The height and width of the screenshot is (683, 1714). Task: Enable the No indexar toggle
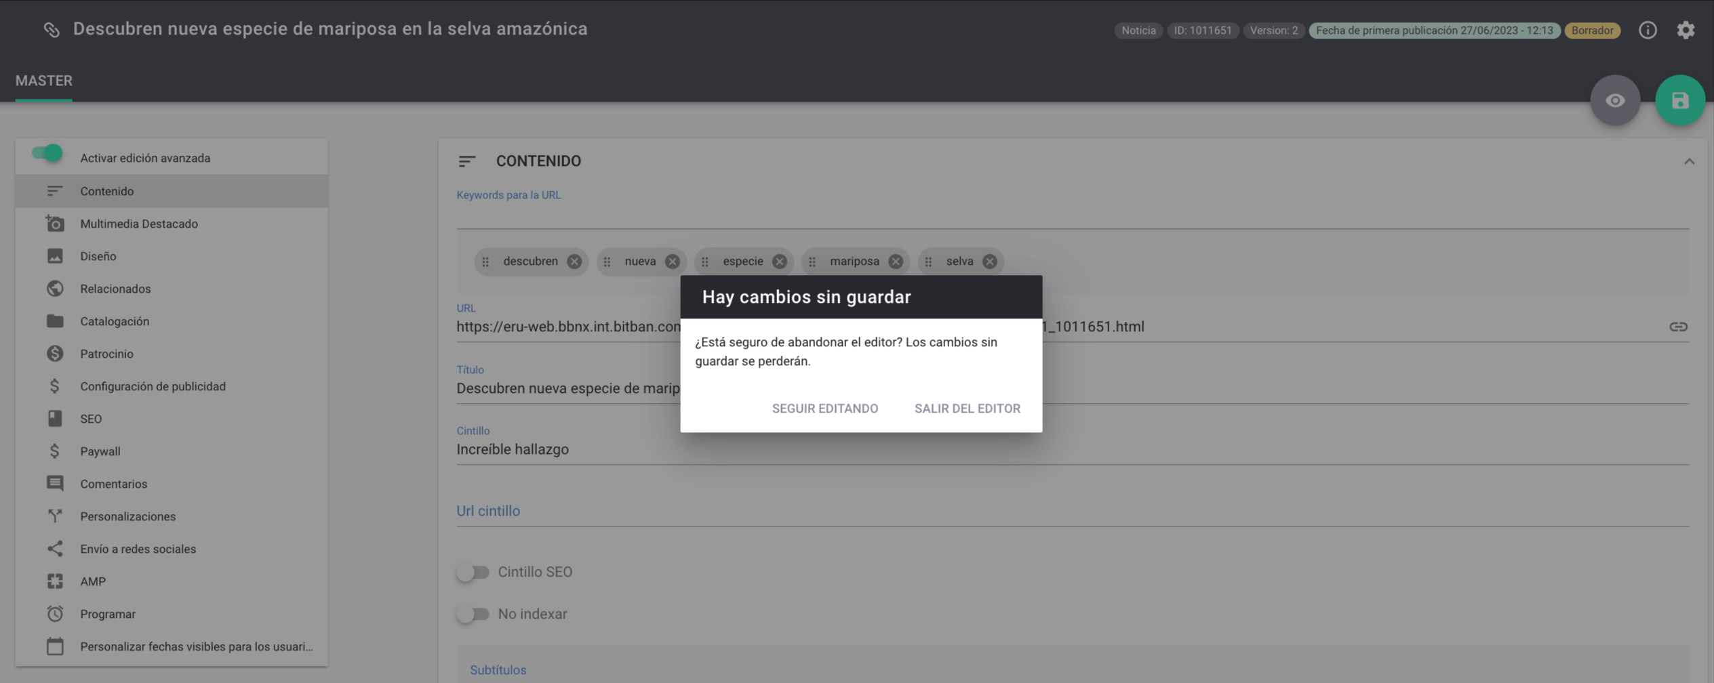(x=473, y=615)
